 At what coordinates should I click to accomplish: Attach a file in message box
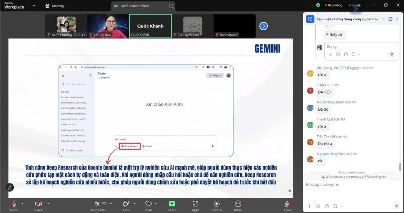pyautogui.click(x=327, y=206)
